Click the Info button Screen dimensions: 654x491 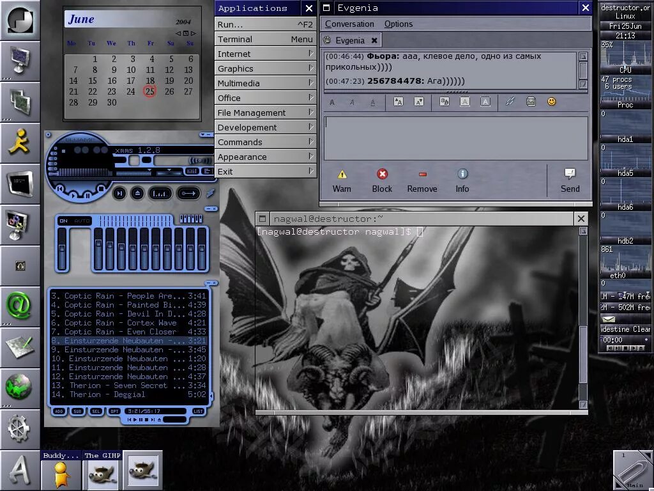coord(462,181)
